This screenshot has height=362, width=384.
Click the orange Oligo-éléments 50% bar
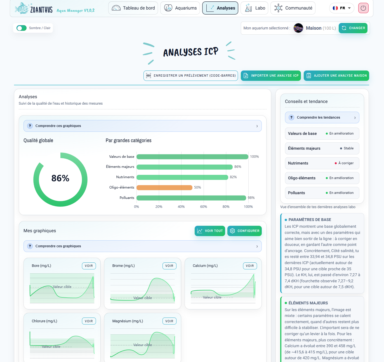point(164,187)
